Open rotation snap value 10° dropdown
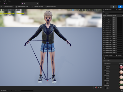The height and width of the screenshot is (92, 123). pyautogui.click(x=89, y=10)
